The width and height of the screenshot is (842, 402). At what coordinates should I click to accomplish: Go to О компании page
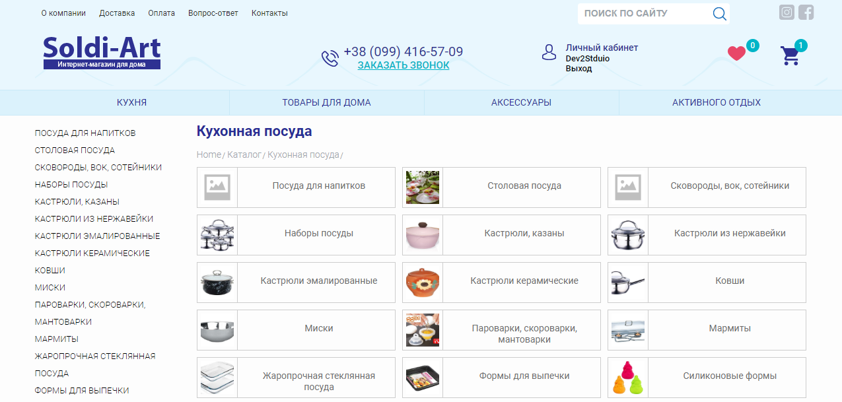click(63, 13)
